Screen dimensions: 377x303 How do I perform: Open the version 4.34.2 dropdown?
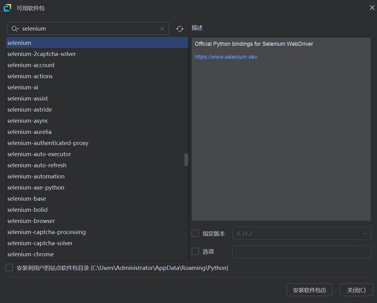click(x=302, y=233)
